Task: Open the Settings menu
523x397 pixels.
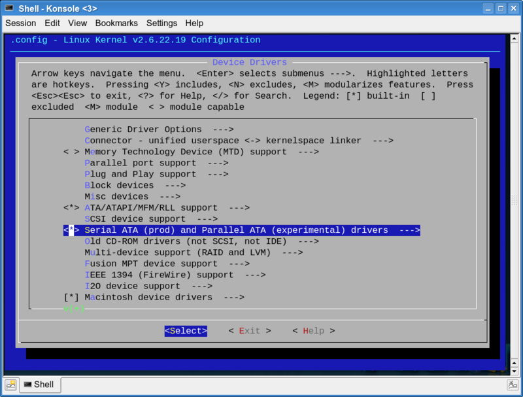Action: (161, 24)
